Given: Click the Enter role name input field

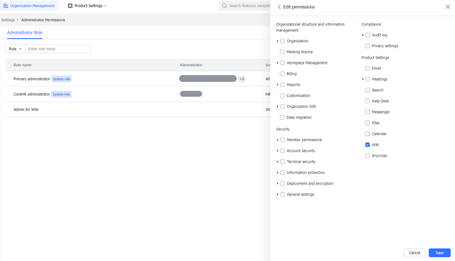Looking at the screenshot, I should 58,48.
